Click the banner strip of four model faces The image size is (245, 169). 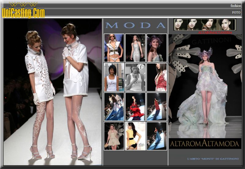pos(205,24)
